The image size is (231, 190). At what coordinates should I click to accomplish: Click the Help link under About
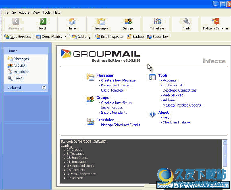166,117
